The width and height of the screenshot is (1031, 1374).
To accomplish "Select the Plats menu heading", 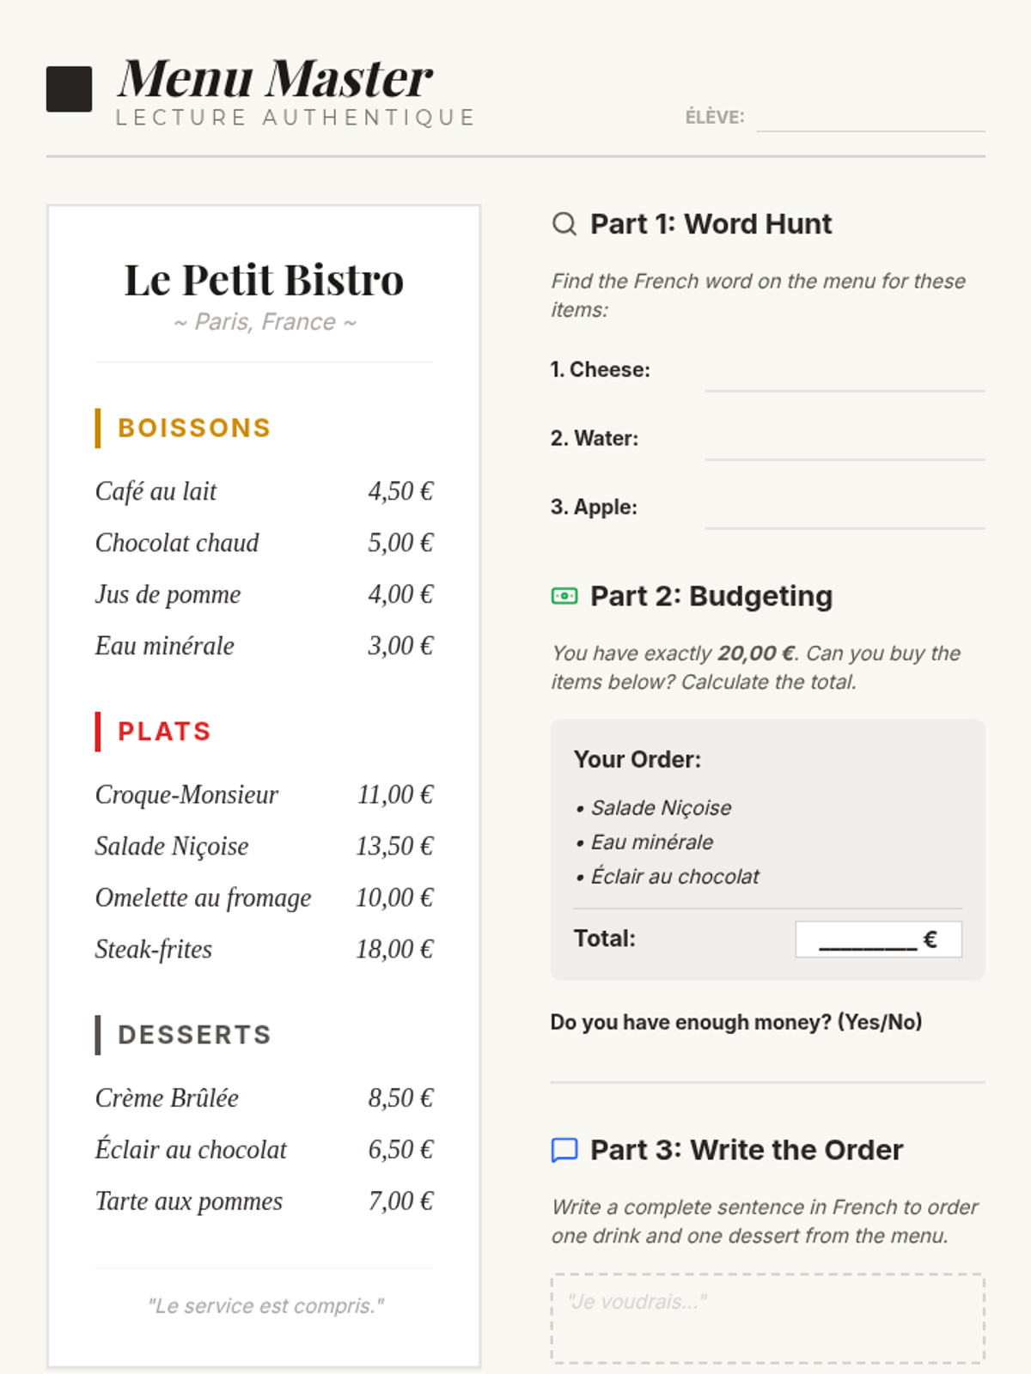I will [164, 732].
